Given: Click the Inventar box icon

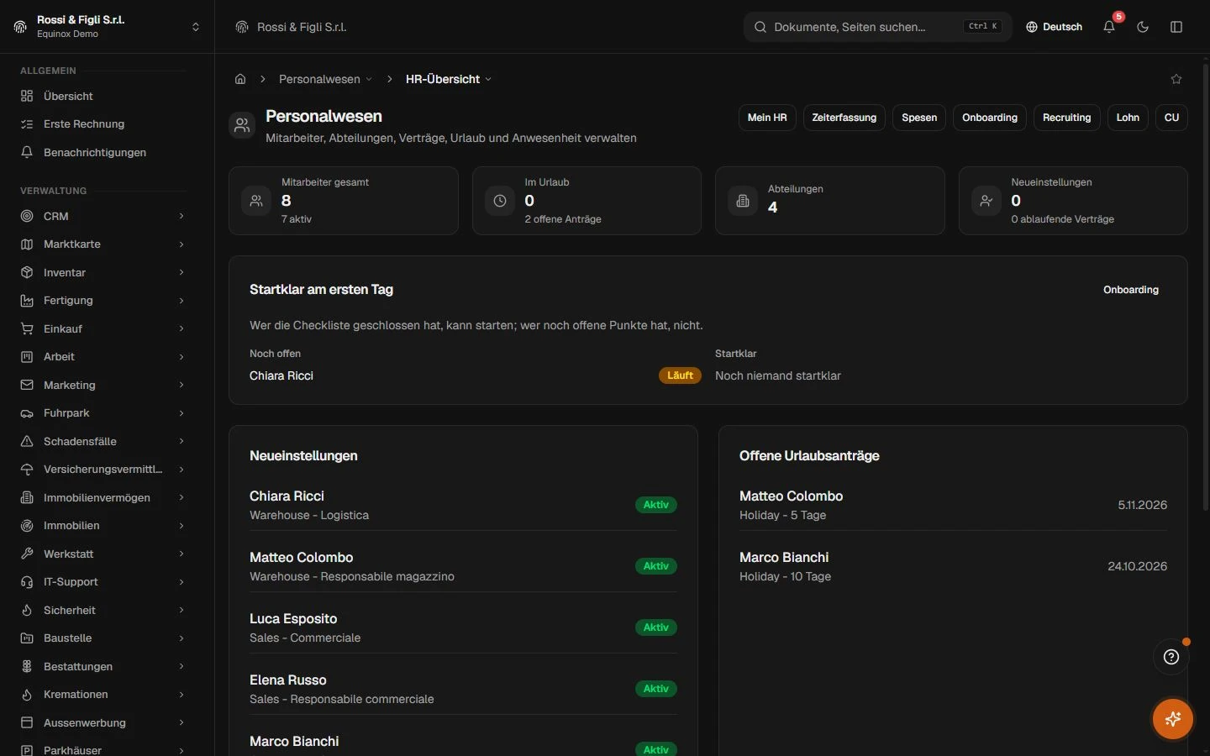Looking at the screenshot, I should click(x=27, y=272).
